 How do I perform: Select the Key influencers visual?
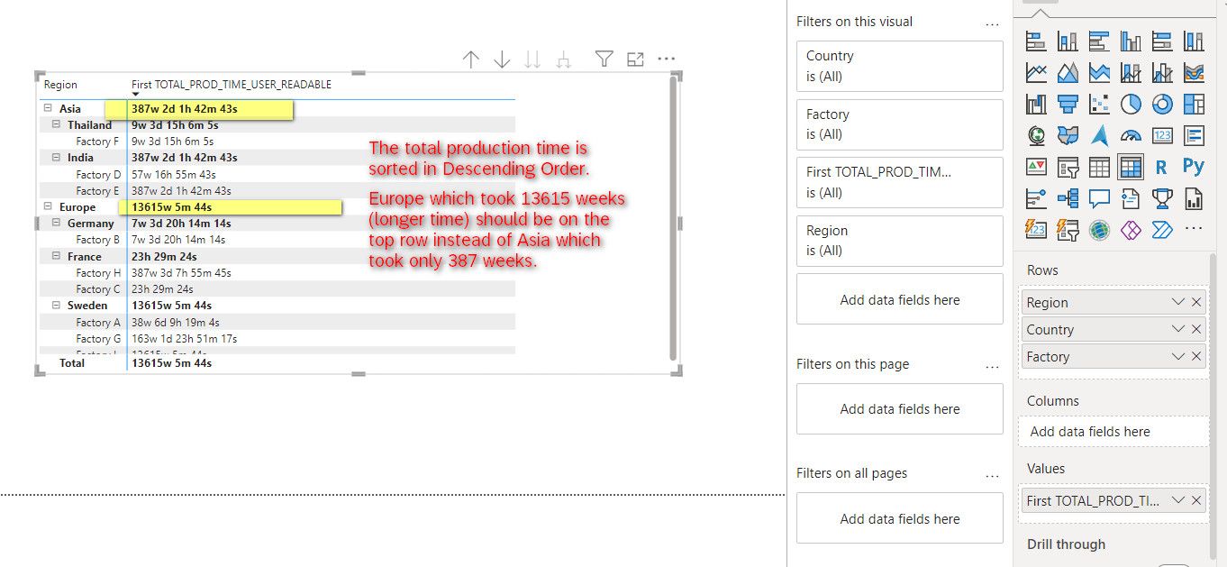[x=1036, y=198]
